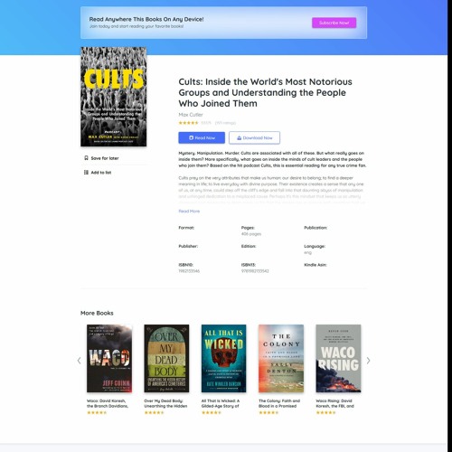Click star rating under All That Is Wicked
The image size is (452, 452).
(x=212, y=412)
